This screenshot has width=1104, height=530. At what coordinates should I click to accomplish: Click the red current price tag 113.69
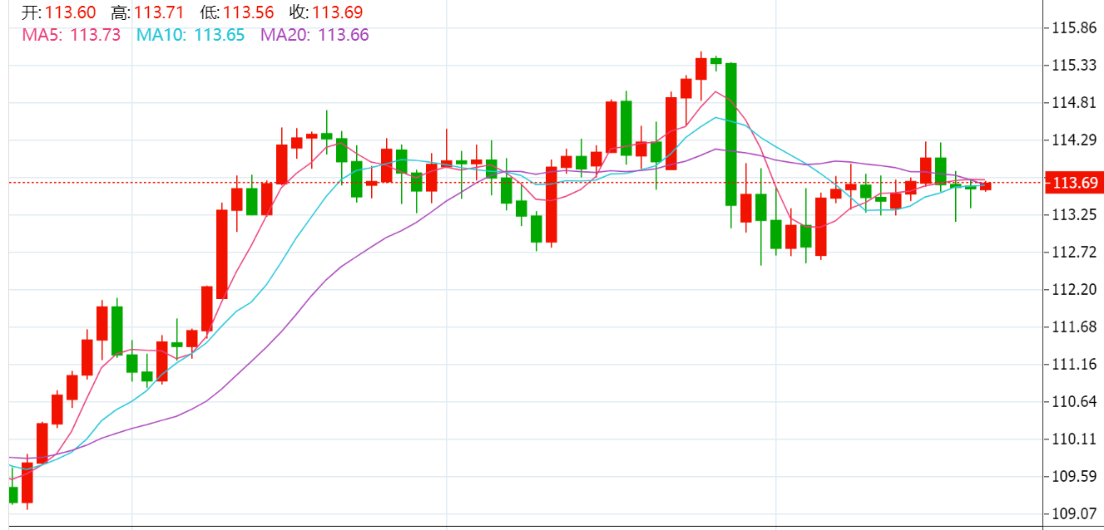(1072, 183)
